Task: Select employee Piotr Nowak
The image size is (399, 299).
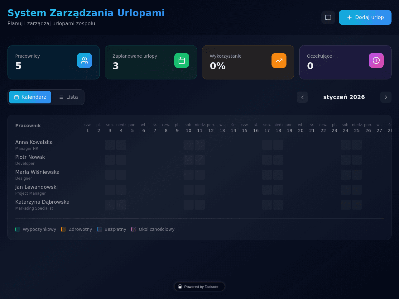Action: (x=30, y=157)
